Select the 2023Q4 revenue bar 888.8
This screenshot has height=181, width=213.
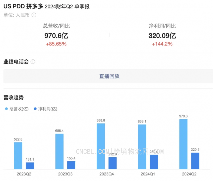pos(101,146)
